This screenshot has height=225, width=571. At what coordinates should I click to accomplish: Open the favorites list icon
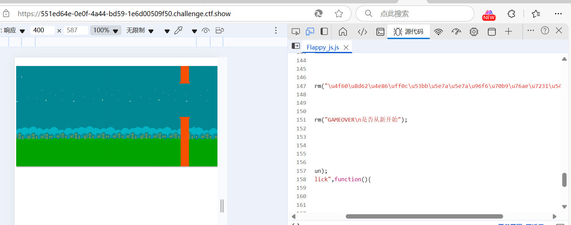pos(536,13)
